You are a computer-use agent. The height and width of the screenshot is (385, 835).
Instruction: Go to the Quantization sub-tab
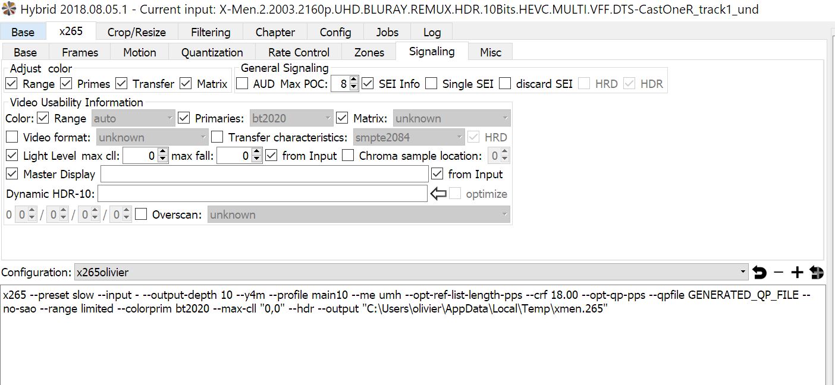[212, 52]
